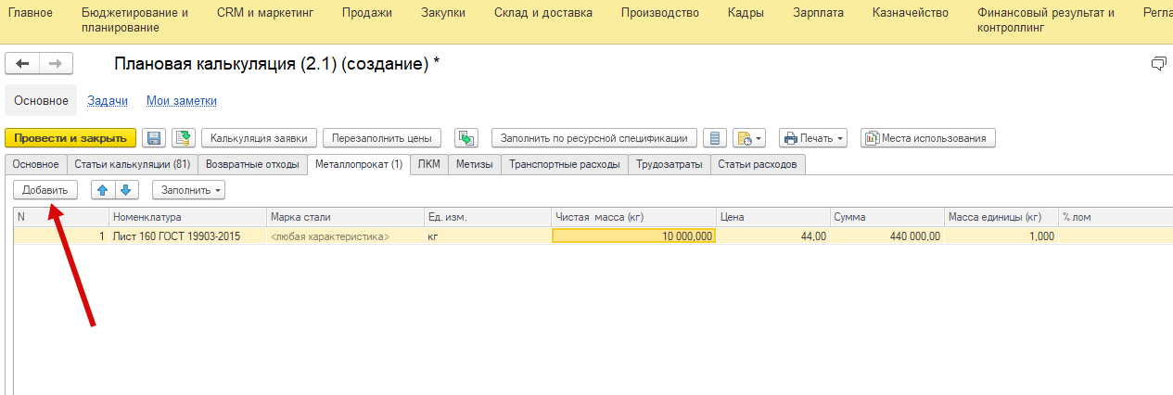Click Калькуляция заявки button
Viewport: 1173px width, 395px height.
click(260, 138)
